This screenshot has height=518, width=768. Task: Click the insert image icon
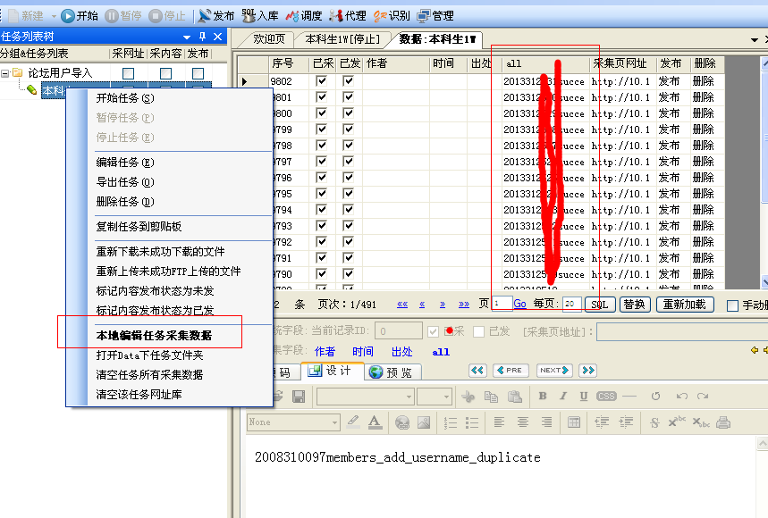click(424, 422)
